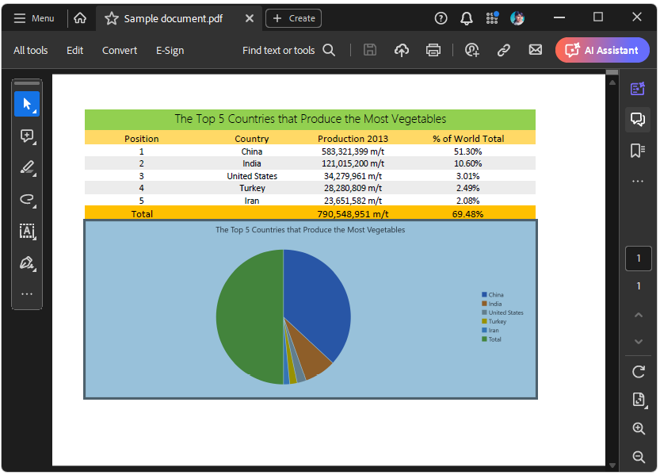Select the Add Comment tool

pos(27,136)
